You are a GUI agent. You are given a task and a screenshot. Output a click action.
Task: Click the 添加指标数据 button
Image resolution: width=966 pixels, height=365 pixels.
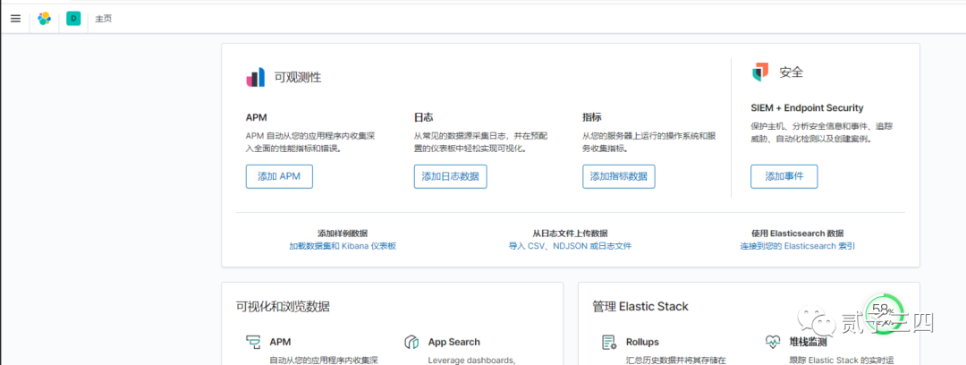pyautogui.click(x=619, y=176)
